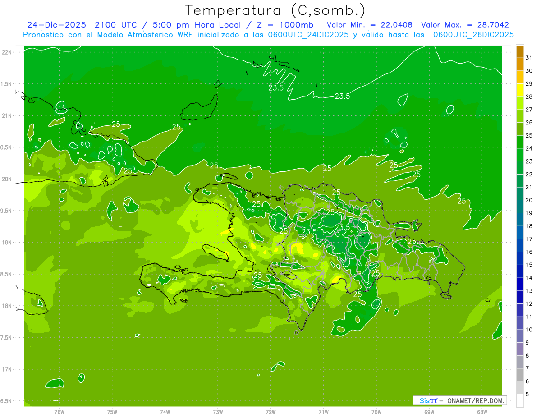This screenshot has height=418, width=541.
Task: Click the "9.5N" latitude axis label
Action: 7,211
